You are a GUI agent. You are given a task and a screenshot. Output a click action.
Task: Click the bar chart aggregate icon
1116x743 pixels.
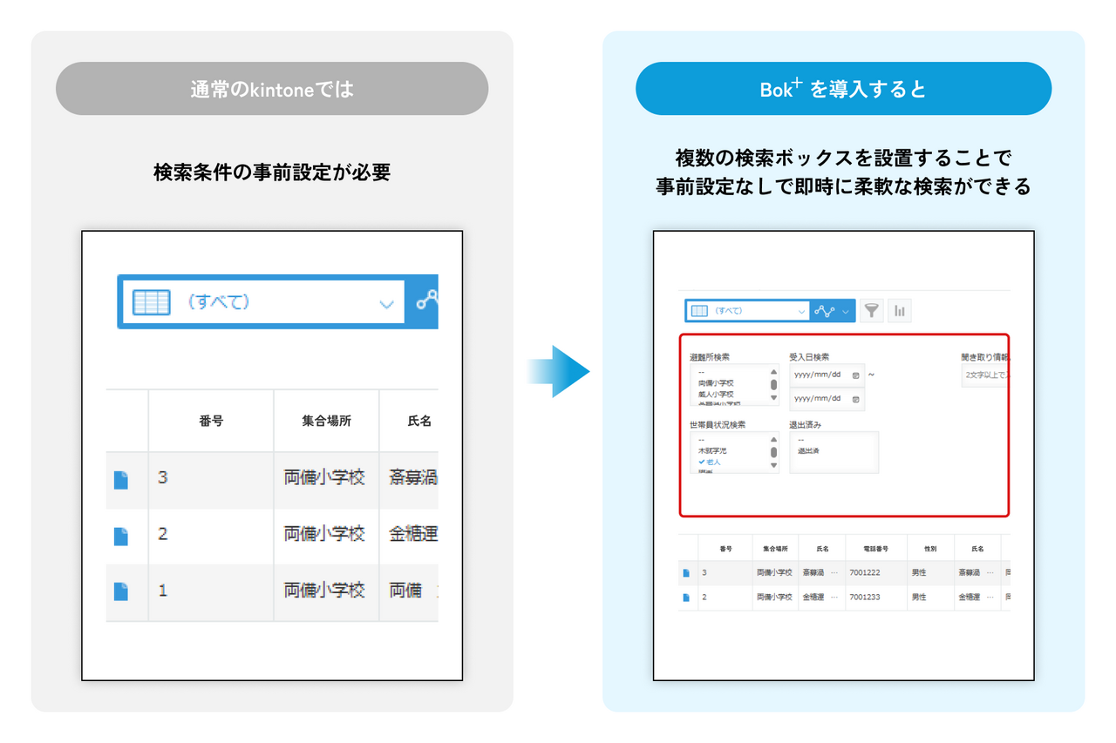click(x=899, y=310)
